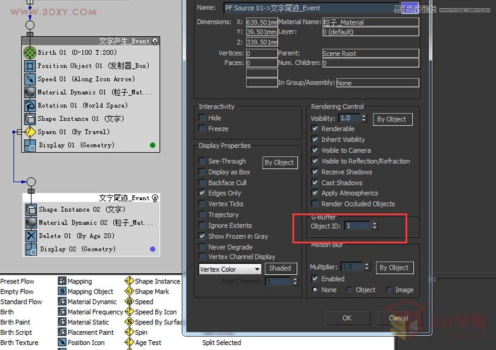
Task: Confirm with the OK button
Action: (x=347, y=318)
